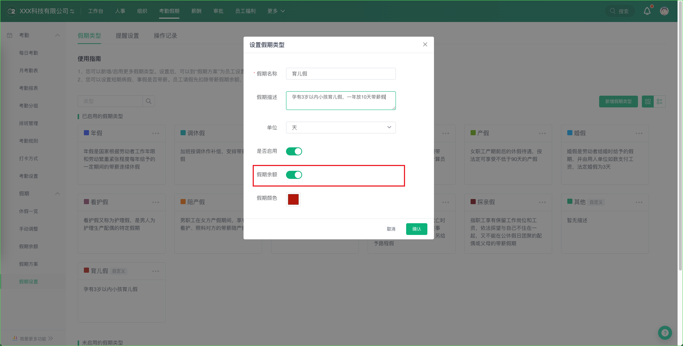Image resolution: width=683 pixels, height=346 pixels.
Task: Click the 类型 search input
Action: click(110, 101)
